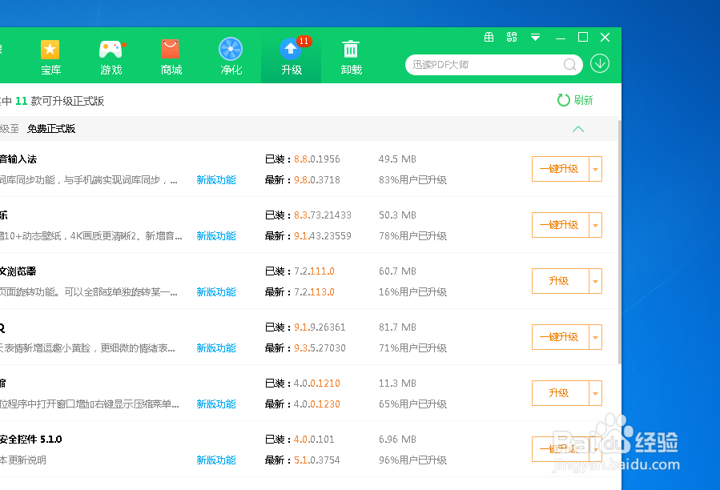This screenshot has width=720, height=490.
Task: Open the skin icon beside the gift box
Action: tap(512, 37)
